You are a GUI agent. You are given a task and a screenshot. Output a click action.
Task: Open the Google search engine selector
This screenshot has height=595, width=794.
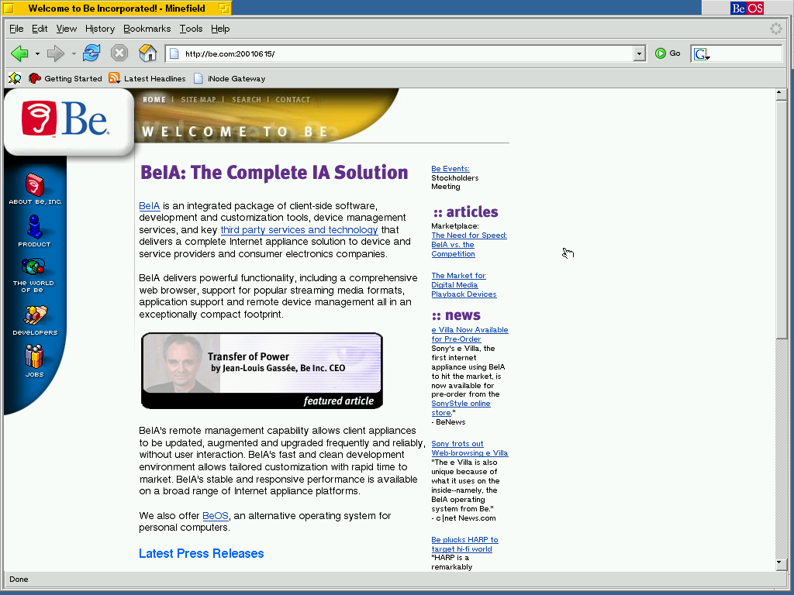[701, 54]
